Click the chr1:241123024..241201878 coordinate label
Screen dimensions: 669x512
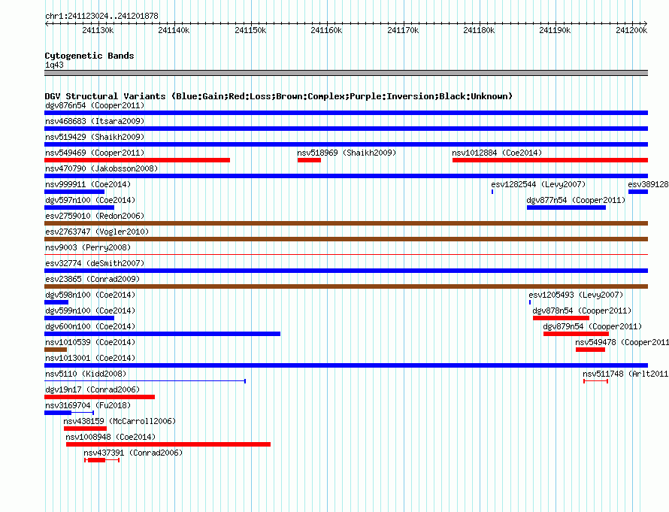click(x=101, y=17)
